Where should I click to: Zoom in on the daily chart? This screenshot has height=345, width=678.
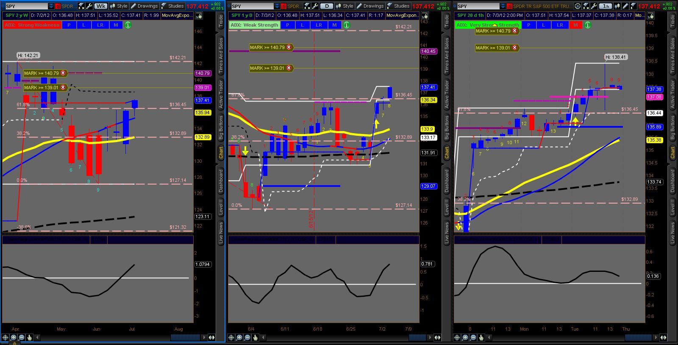[239, 337]
